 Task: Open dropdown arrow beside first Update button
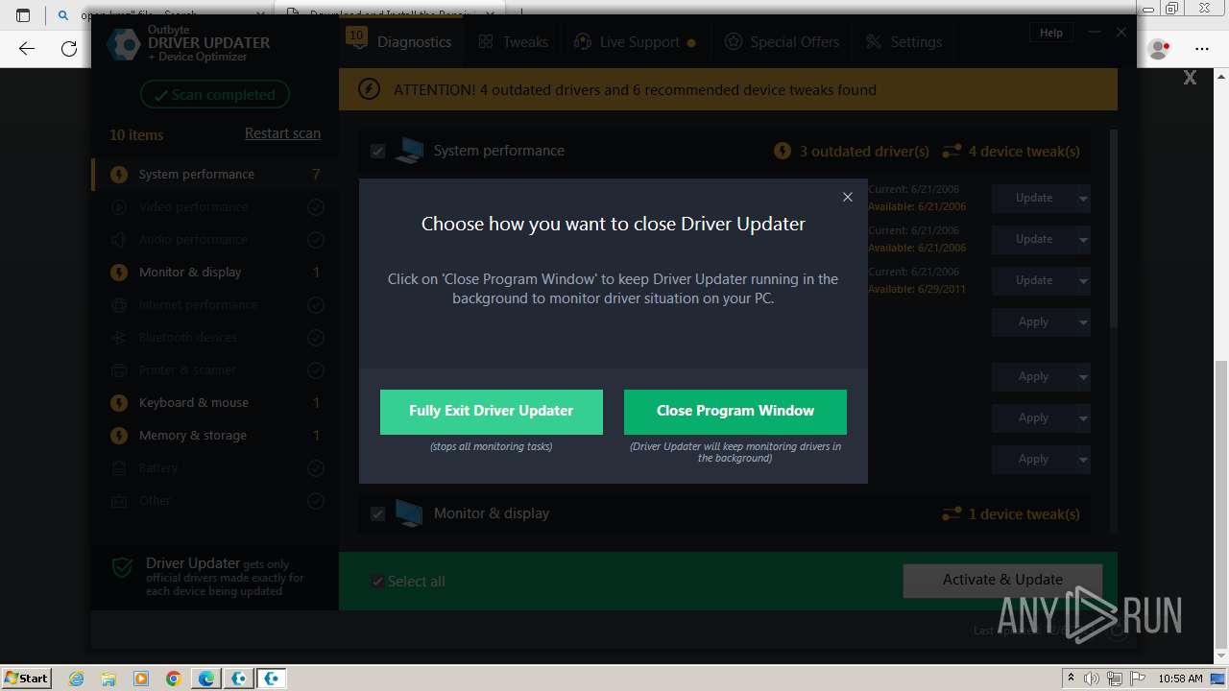pyautogui.click(x=1083, y=199)
